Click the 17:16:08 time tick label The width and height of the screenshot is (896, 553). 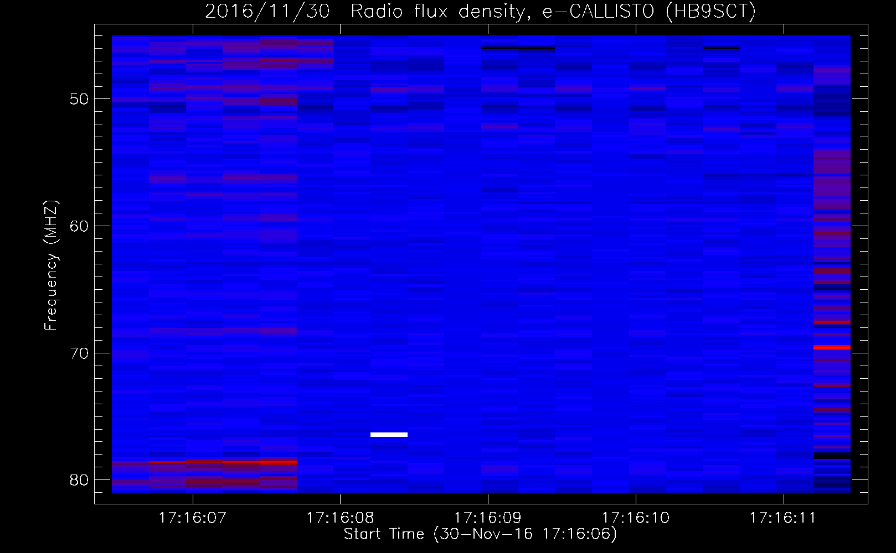tap(340, 518)
